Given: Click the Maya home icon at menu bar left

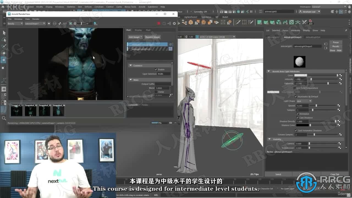Looking at the screenshot, I should tap(3, 7).
